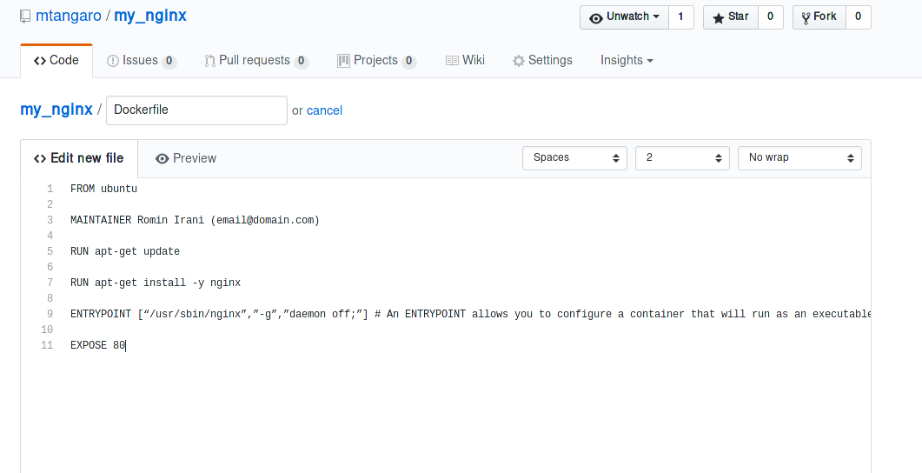
Task: Click the EXPOSE 80 line
Action: coord(97,345)
